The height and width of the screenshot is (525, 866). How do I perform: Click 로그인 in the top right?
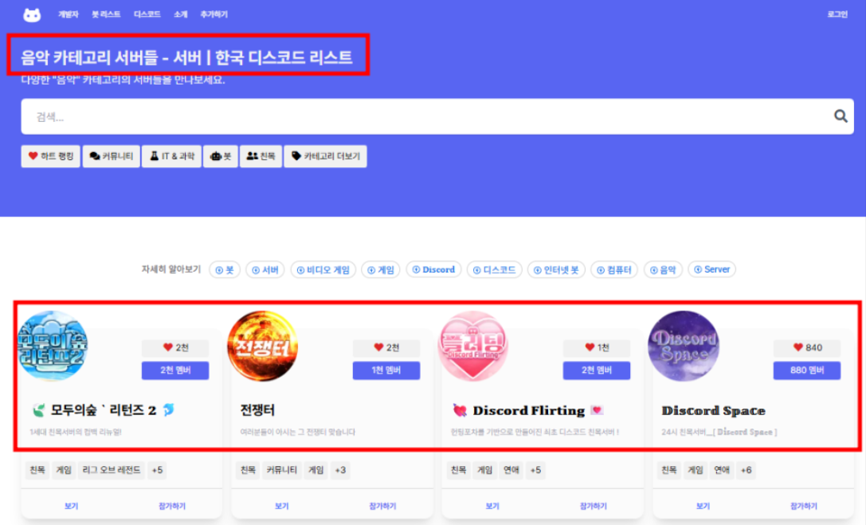tap(837, 14)
